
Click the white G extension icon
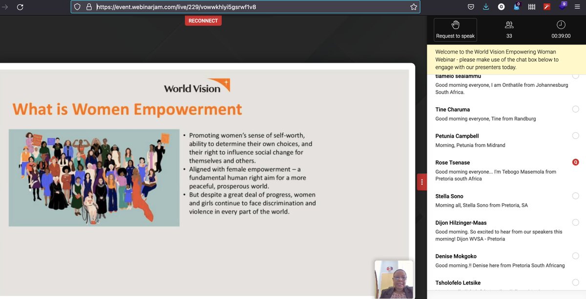point(501,7)
